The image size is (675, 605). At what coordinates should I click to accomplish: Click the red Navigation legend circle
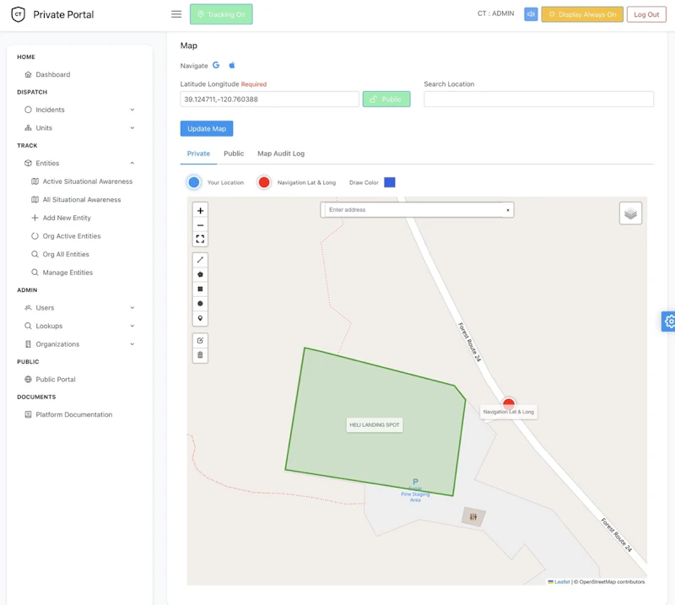264,182
